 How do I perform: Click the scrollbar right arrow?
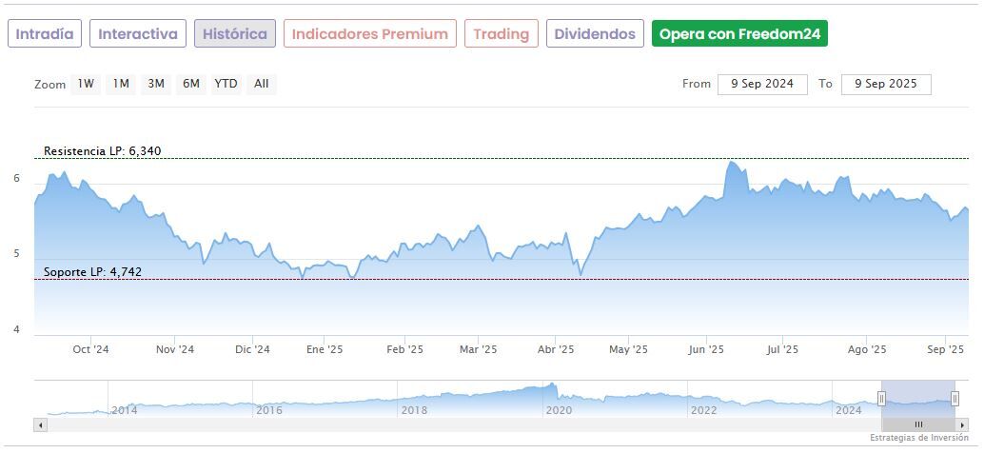(x=962, y=424)
